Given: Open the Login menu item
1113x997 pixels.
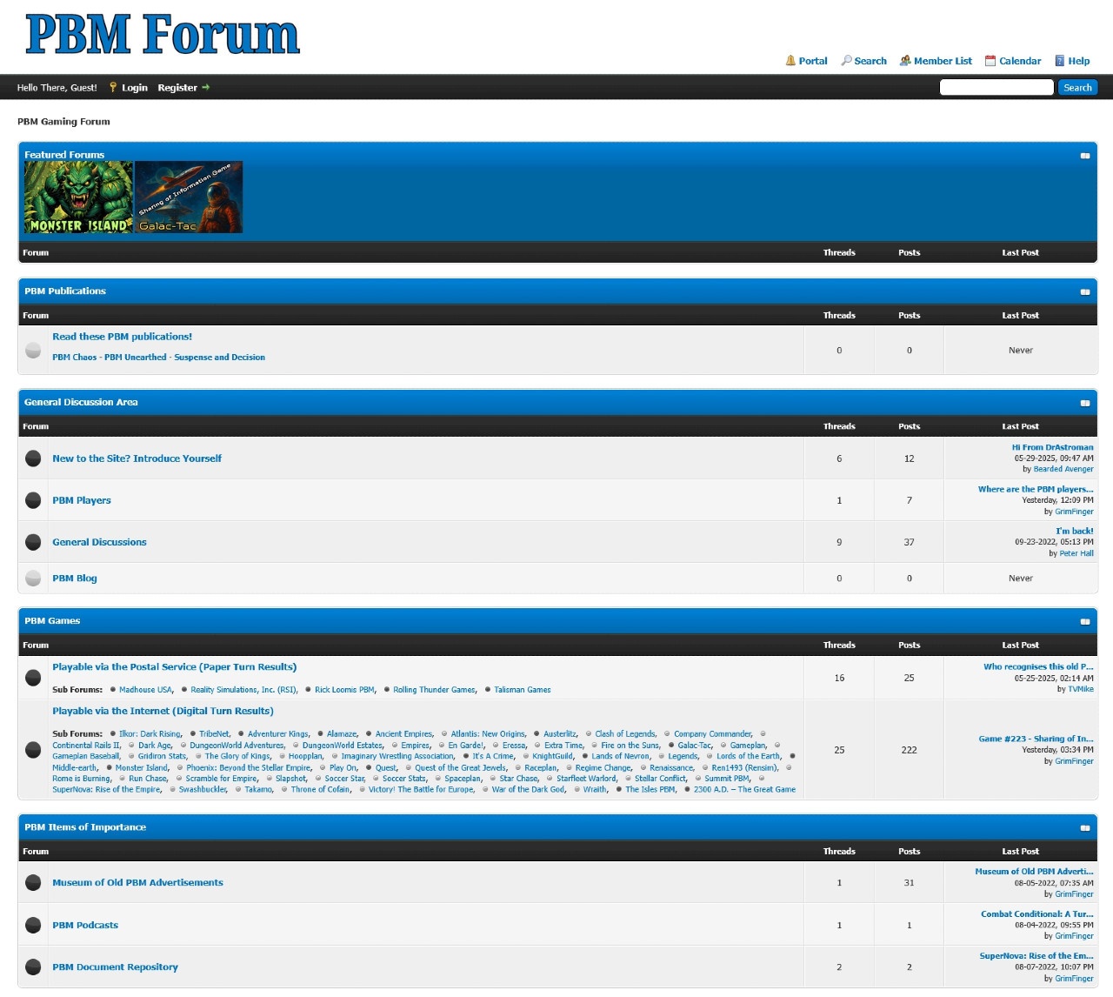Looking at the screenshot, I should [x=134, y=87].
